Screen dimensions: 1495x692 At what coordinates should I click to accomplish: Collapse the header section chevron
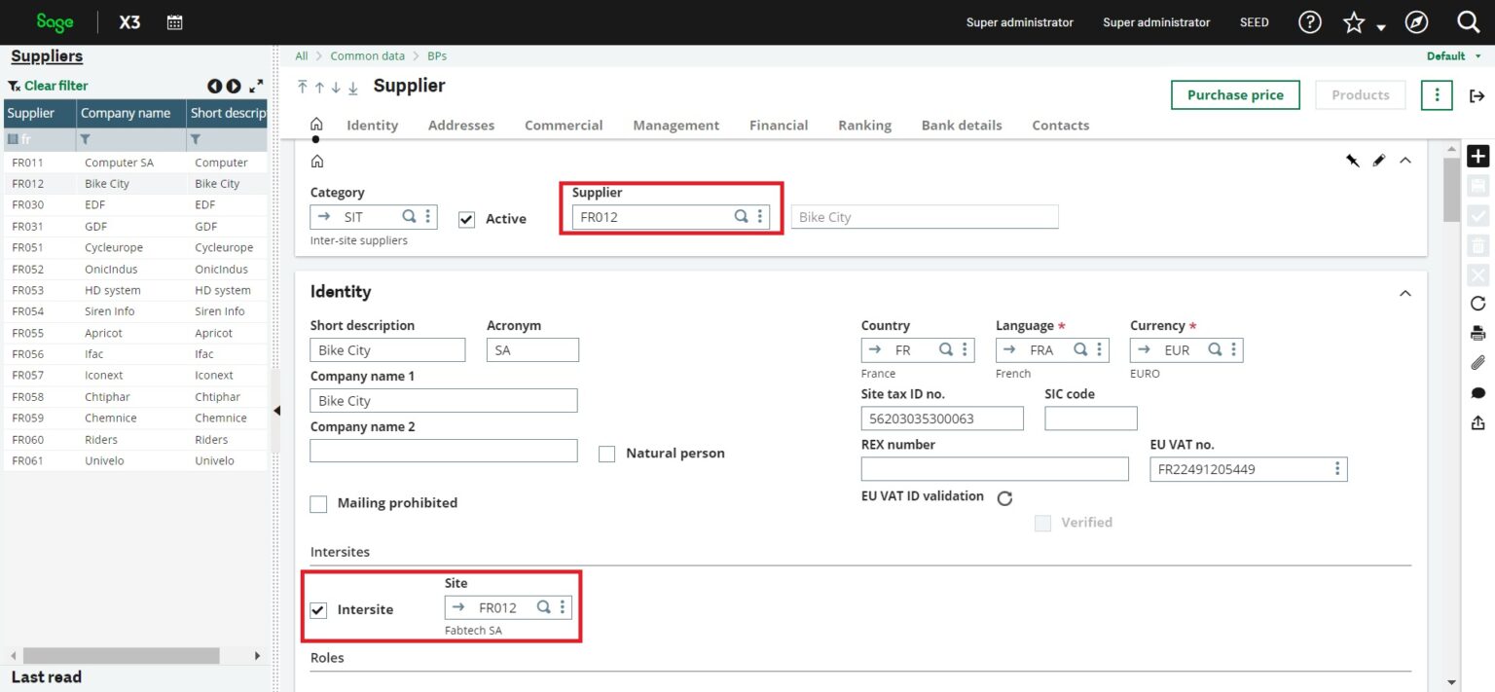1404,161
